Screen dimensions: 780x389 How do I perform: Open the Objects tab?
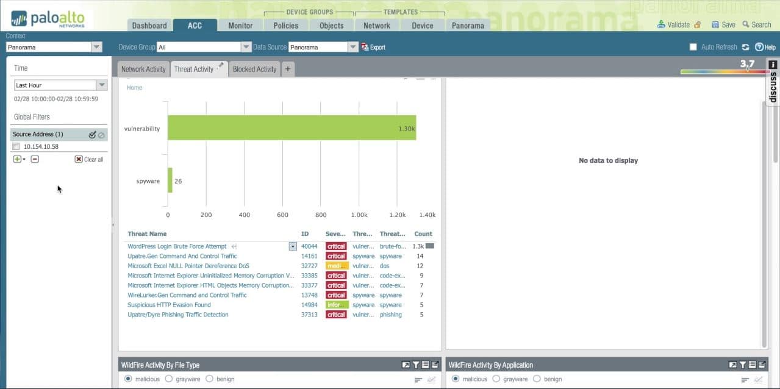(332, 26)
